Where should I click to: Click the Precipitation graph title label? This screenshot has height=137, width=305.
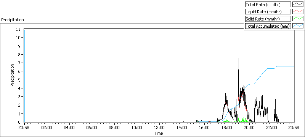tap(13, 20)
